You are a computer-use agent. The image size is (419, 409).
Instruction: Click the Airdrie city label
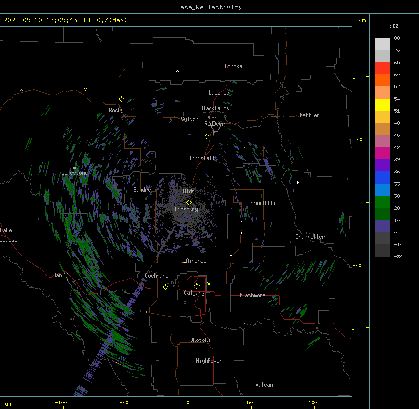(196, 261)
